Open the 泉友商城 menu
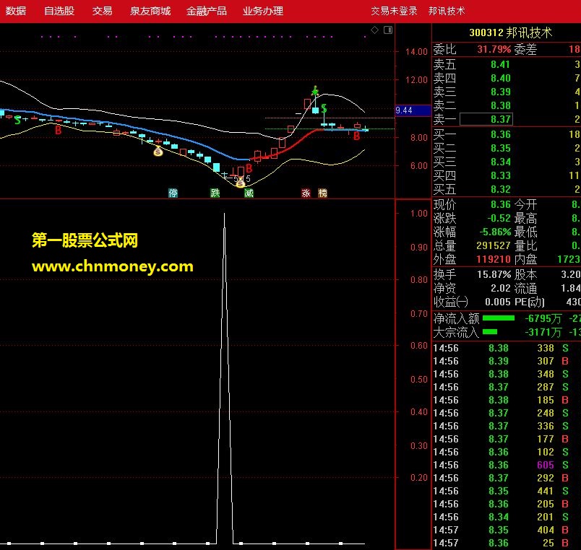The height and width of the screenshot is (550, 581). pyautogui.click(x=150, y=11)
